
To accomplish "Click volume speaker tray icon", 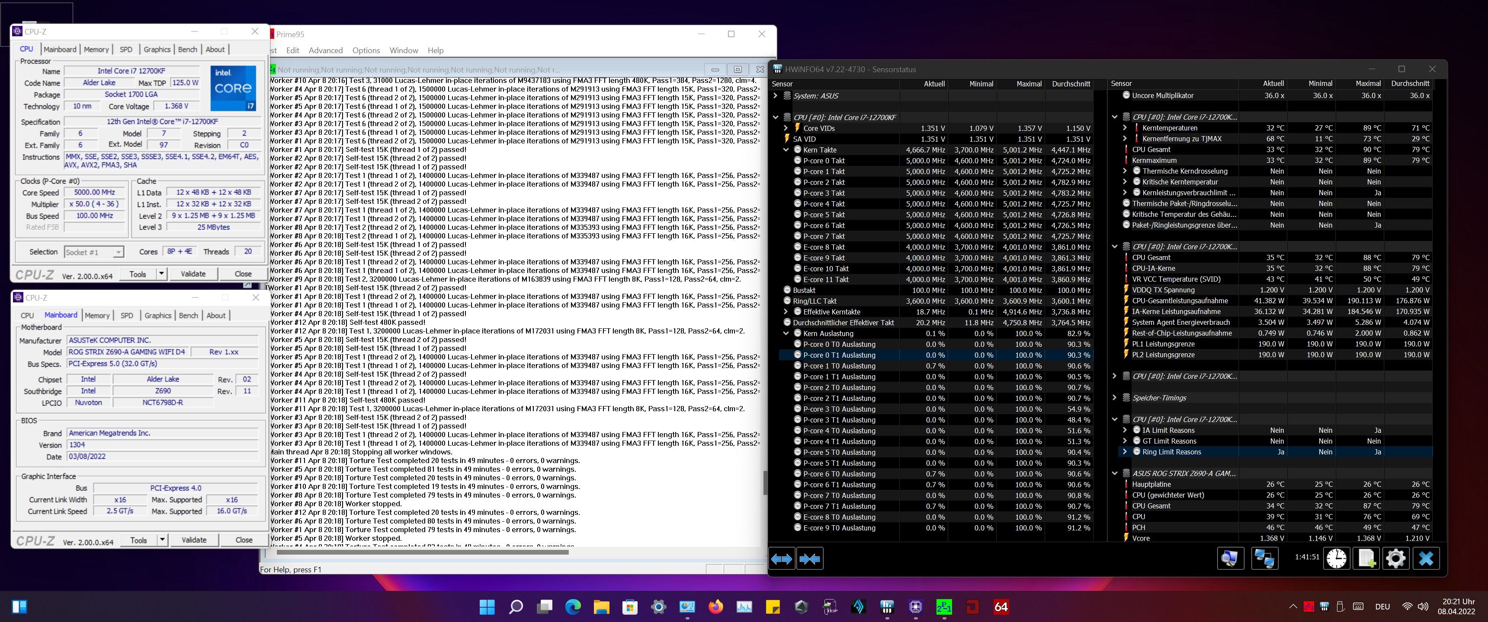I will coord(1423,606).
